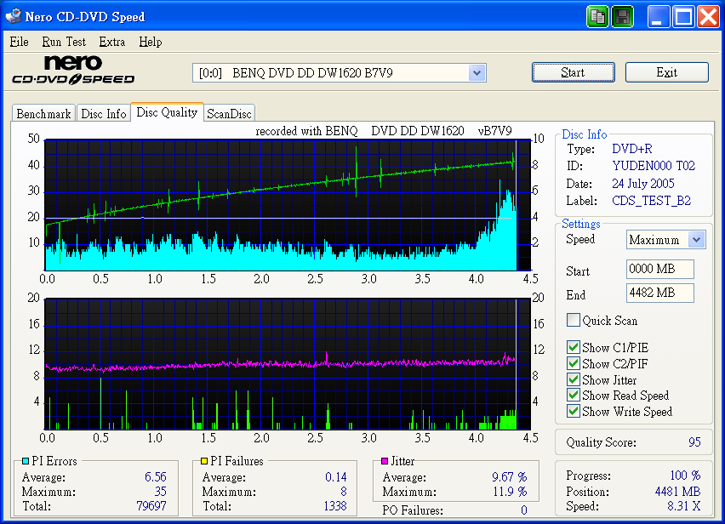The image size is (725, 524).
Task: Click the PI Failures average 0.14
Action: (335, 477)
